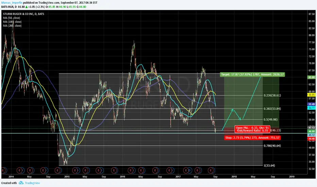Click the 2019 time axis label
The width and height of the screenshot is (317, 187).
(x=292, y=177)
